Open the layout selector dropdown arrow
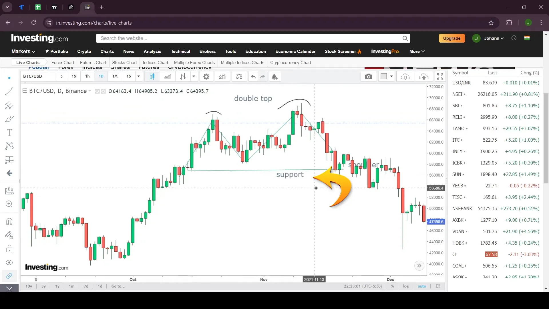The image size is (549, 309). [391, 76]
